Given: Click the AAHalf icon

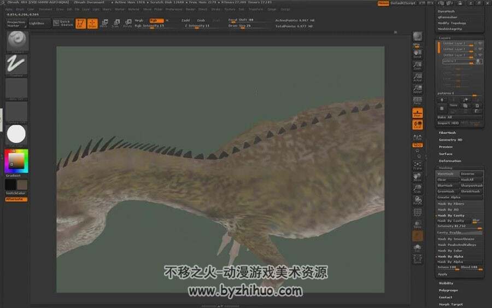Looking at the screenshot, I should click(x=417, y=89).
